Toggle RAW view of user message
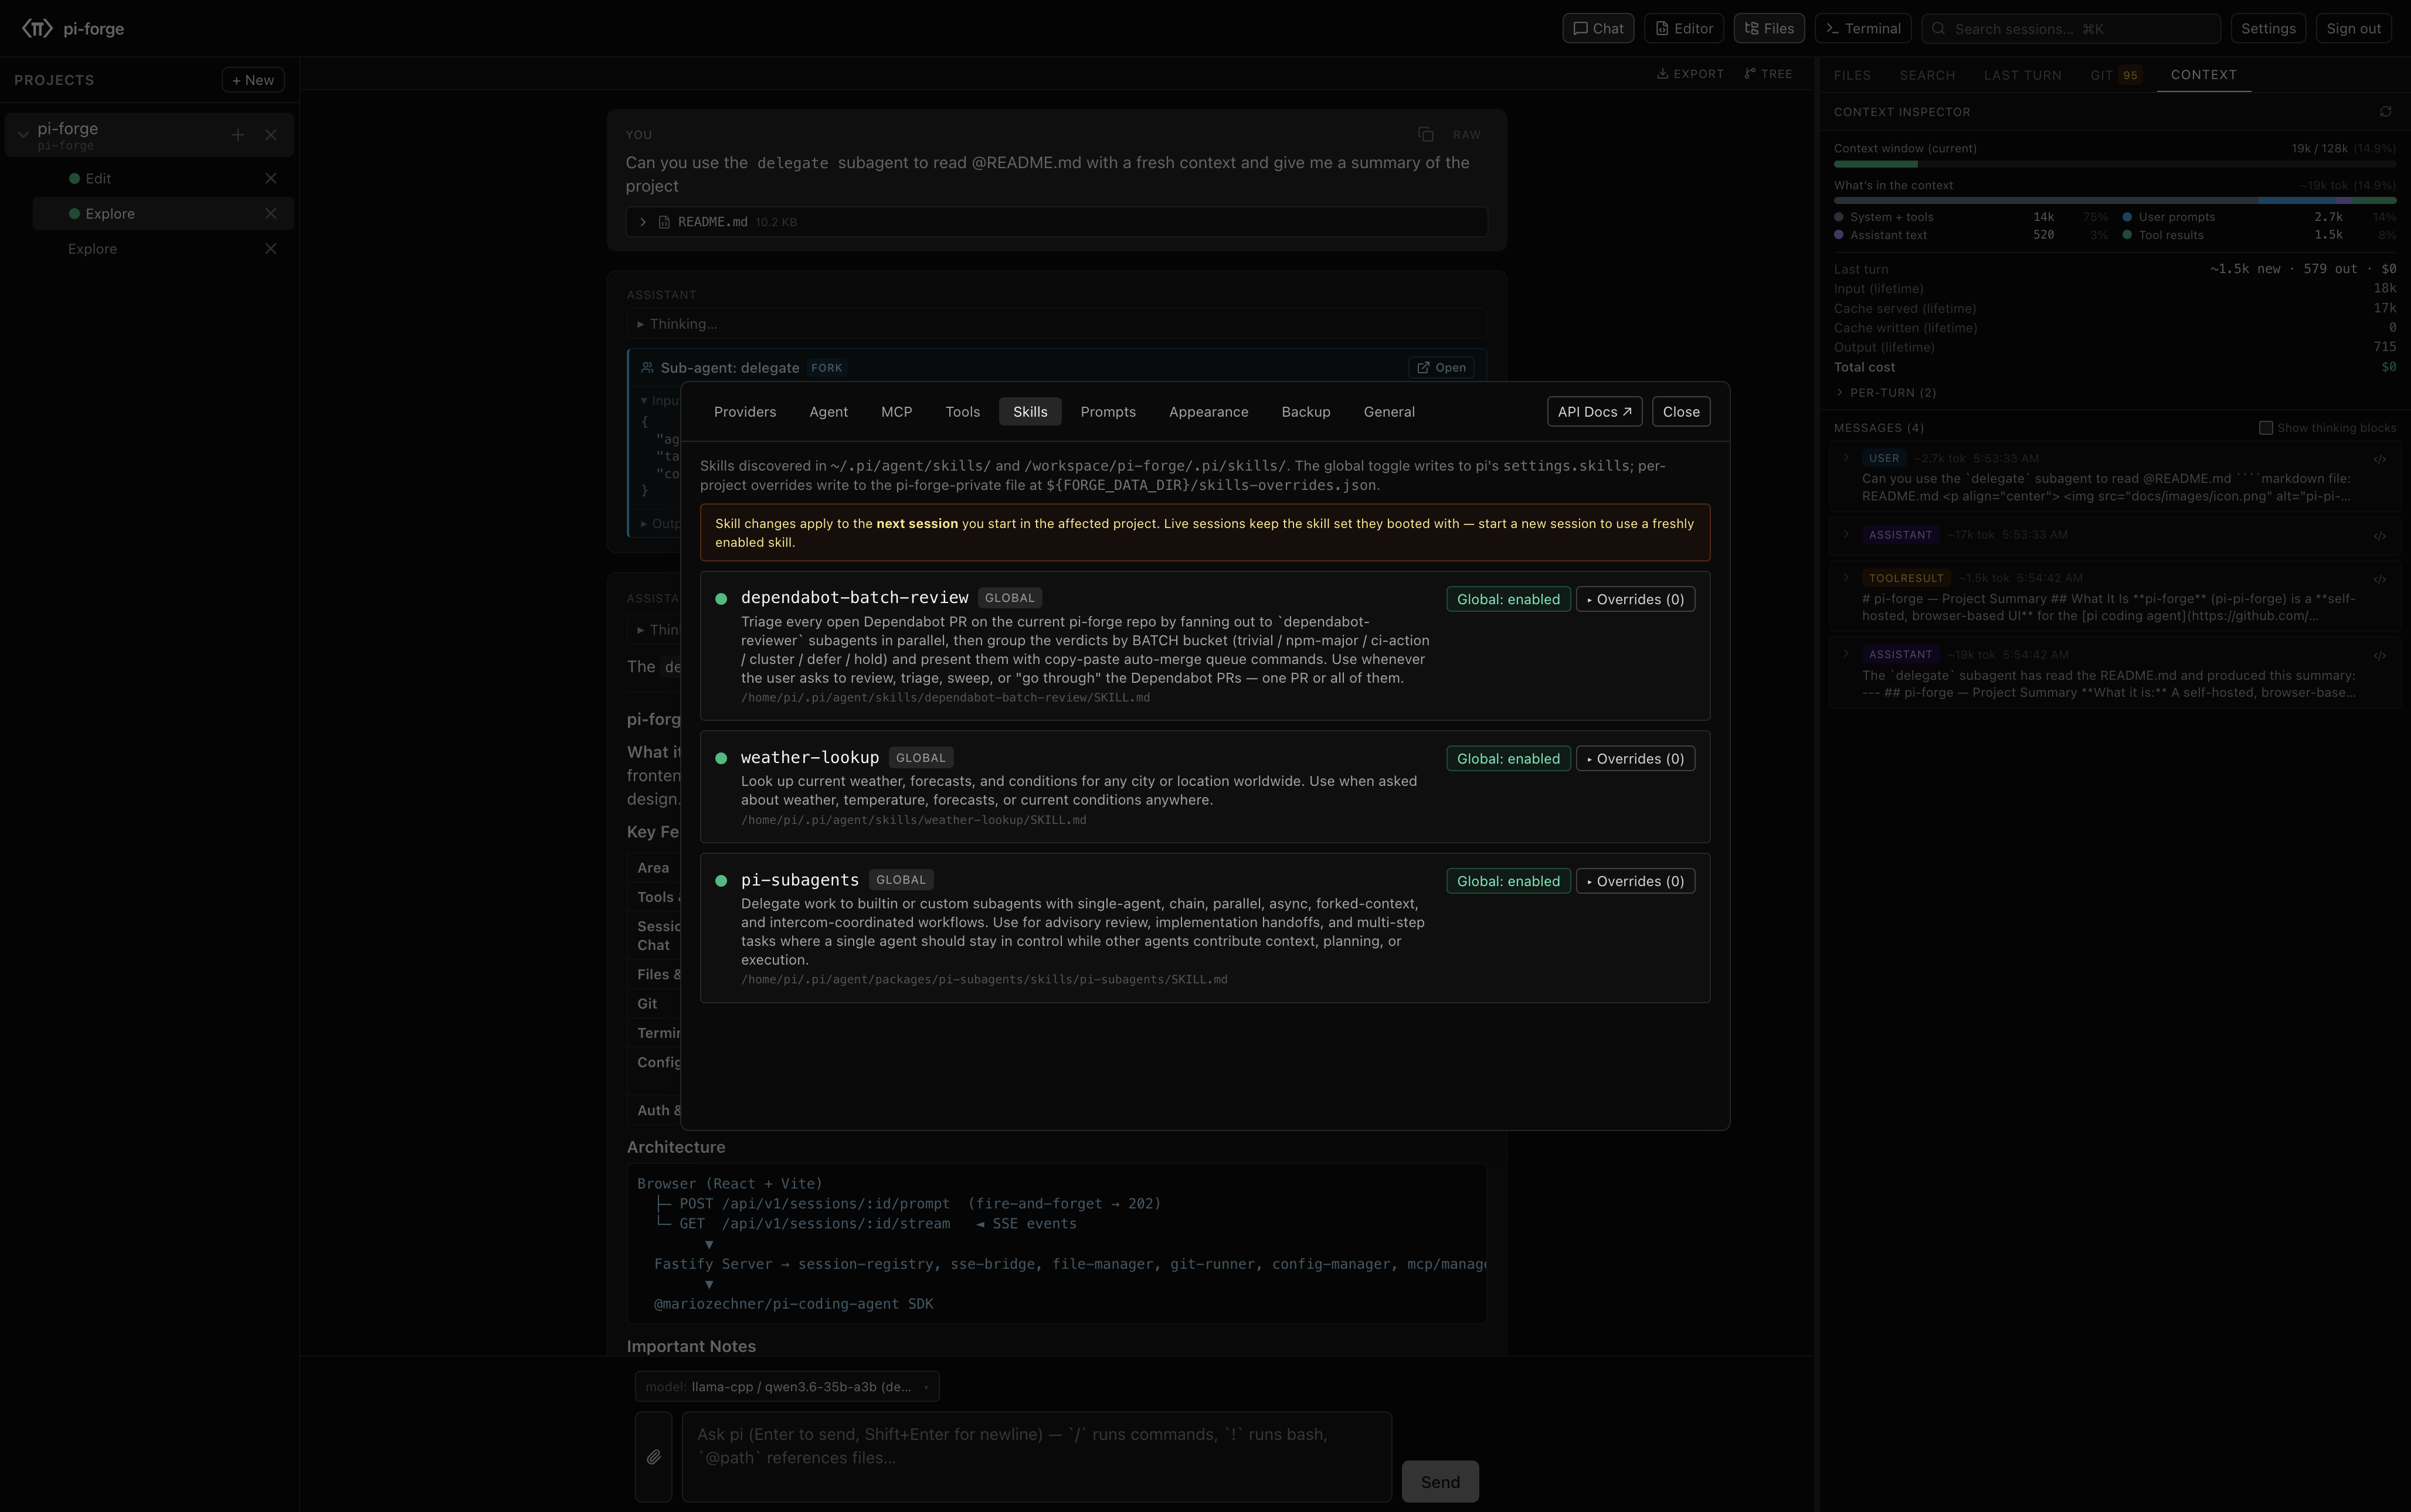The image size is (2411, 1512). 1466,134
